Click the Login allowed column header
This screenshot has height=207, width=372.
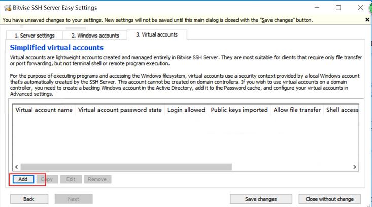186,110
